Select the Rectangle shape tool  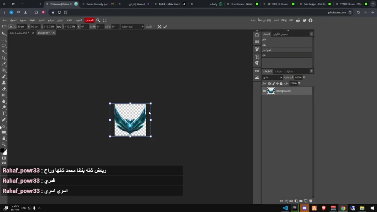(4, 132)
